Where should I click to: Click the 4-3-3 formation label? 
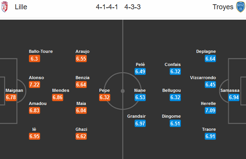point(132,7)
